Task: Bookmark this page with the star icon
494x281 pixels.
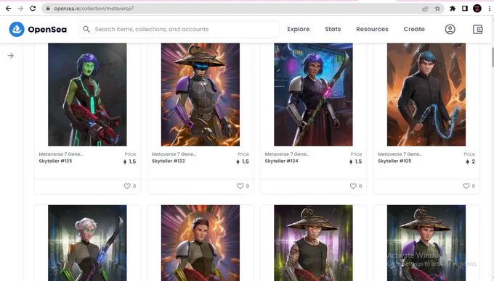Action: click(x=437, y=9)
